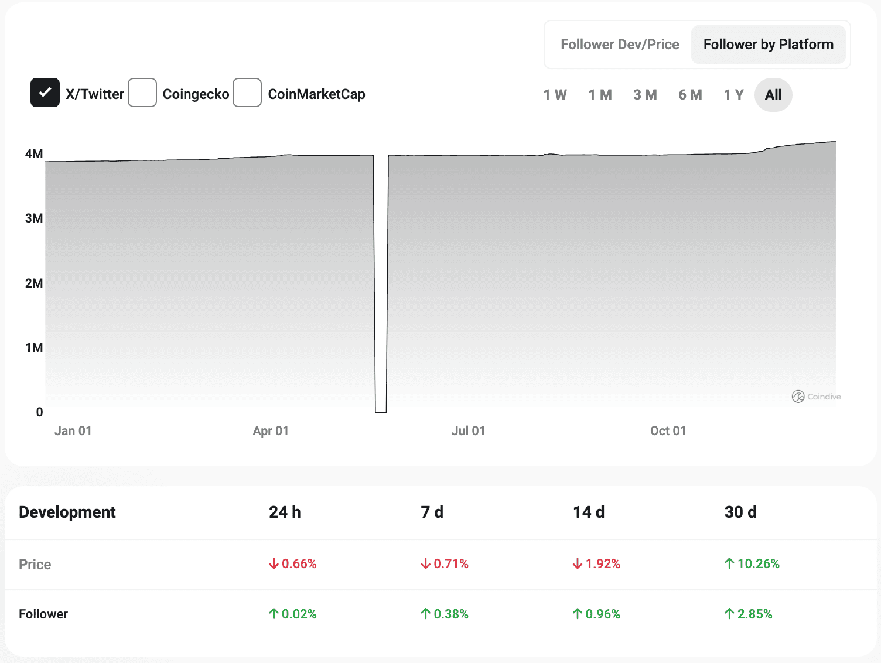Enable the CoinMarketCap checkbox
881x663 pixels.
coord(247,93)
